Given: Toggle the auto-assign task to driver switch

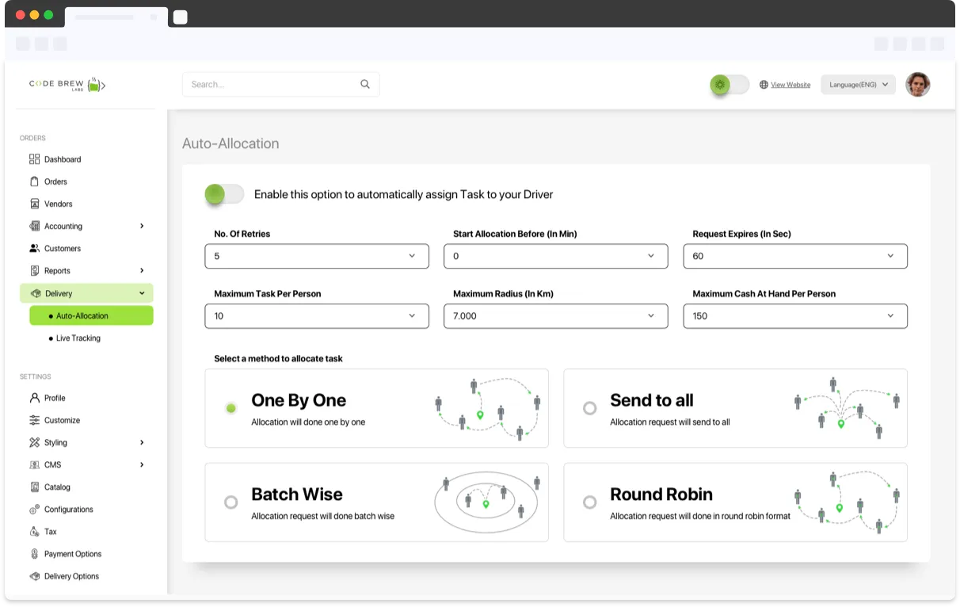Looking at the screenshot, I should pyautogui.click(x=224, y=194).
